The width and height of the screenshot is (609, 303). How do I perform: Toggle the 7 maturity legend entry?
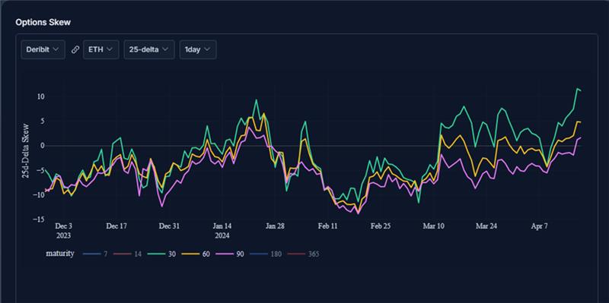[95, 254]
